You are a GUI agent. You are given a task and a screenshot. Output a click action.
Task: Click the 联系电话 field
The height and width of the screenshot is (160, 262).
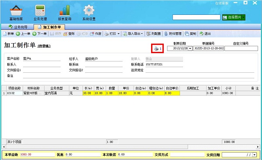point(164,65)
